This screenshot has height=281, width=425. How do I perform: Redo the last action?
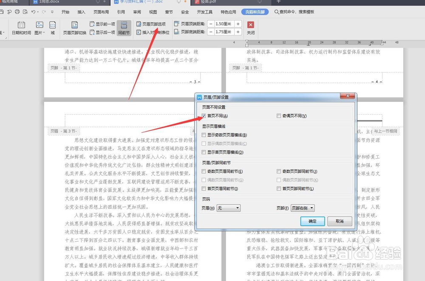(x=44, y=12)
